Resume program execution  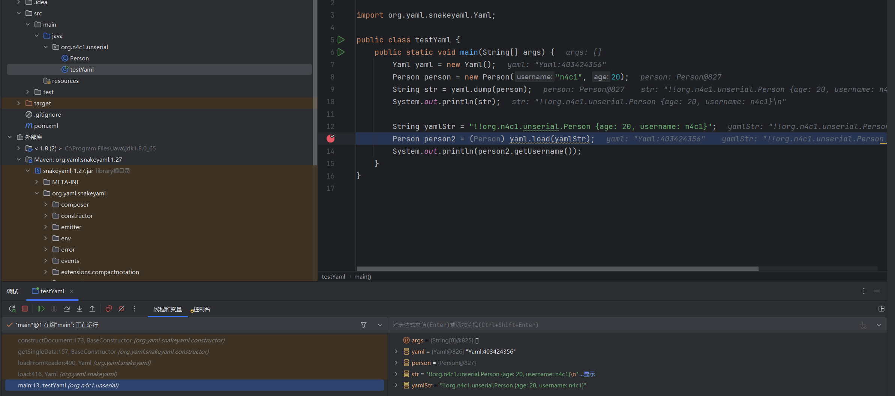[x=41, y=309]
